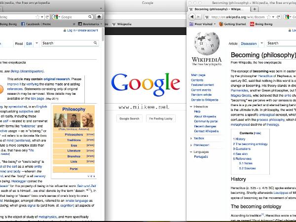Click the Boing Boing bookmark in right browser
Image resolution: width=296 pixels, height=222 pixels.
261,24
